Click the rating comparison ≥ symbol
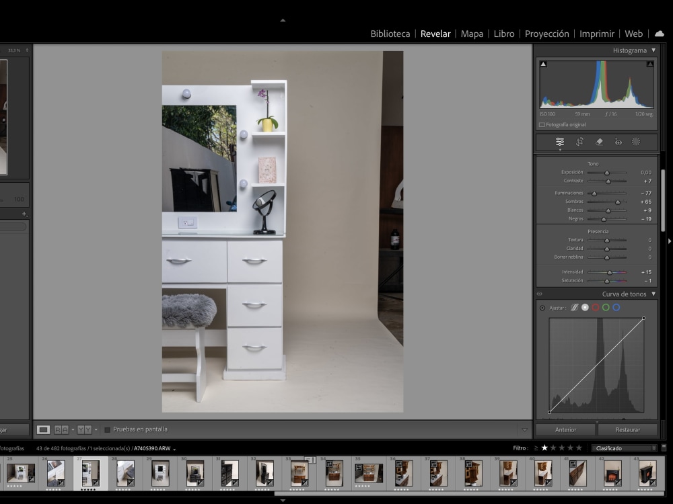The width and height of the screenshot is (673, 504). click(x=536, y=448)
